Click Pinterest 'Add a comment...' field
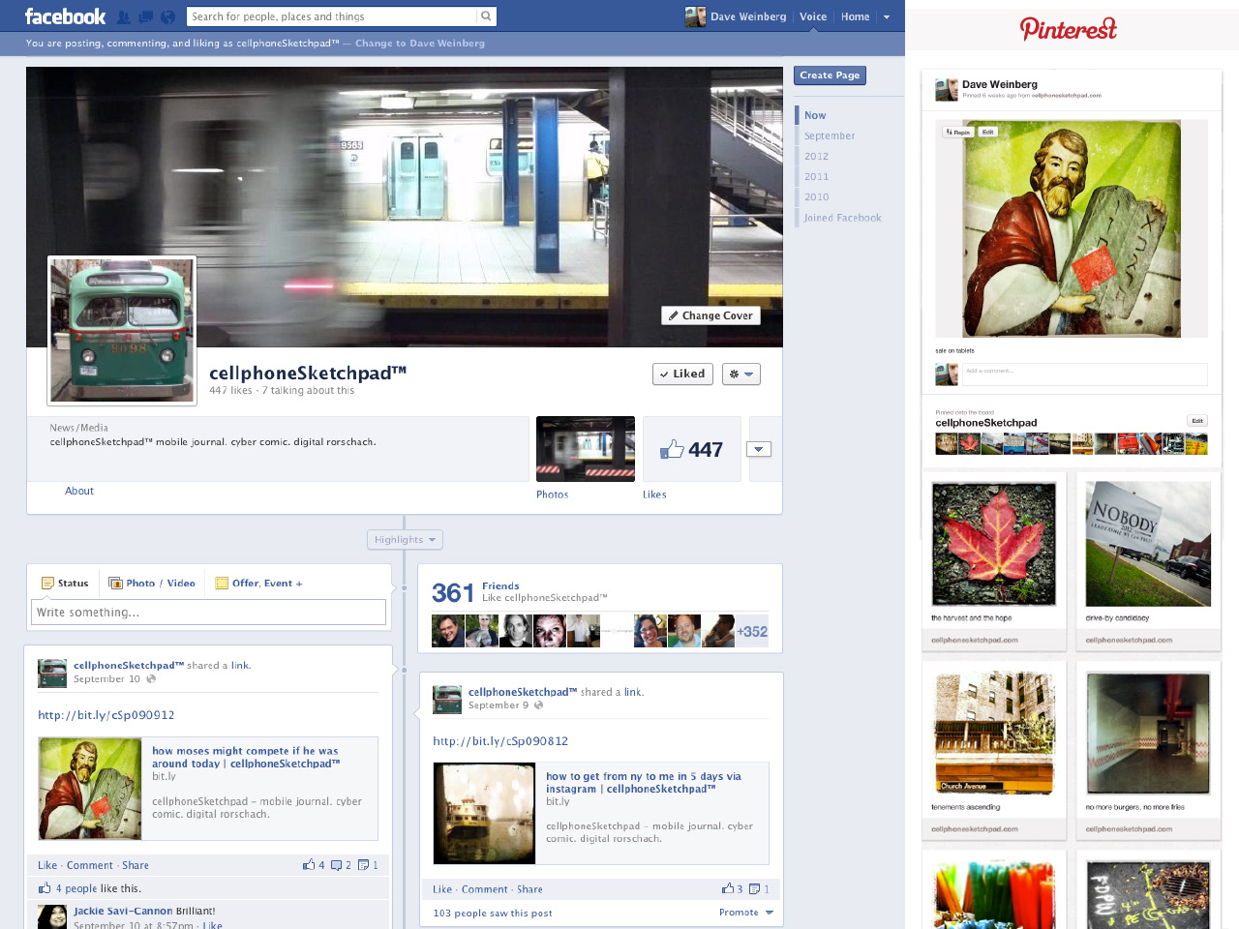1239x929 pixels. (1084, 375)
